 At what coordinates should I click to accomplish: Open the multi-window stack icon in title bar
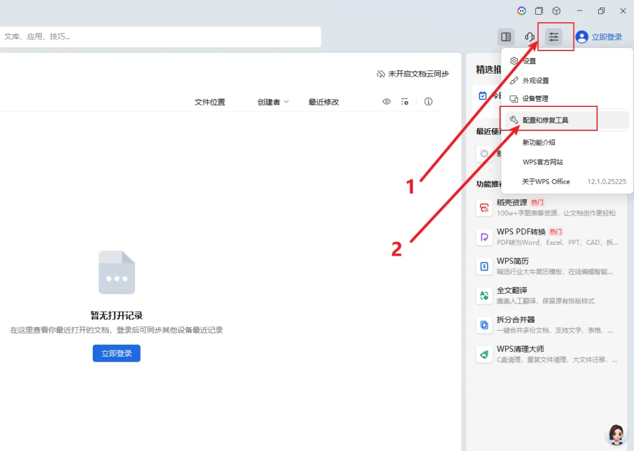click(x=539, y=11)
